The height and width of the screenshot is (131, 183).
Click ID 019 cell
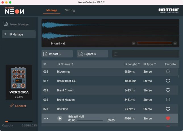46,100
